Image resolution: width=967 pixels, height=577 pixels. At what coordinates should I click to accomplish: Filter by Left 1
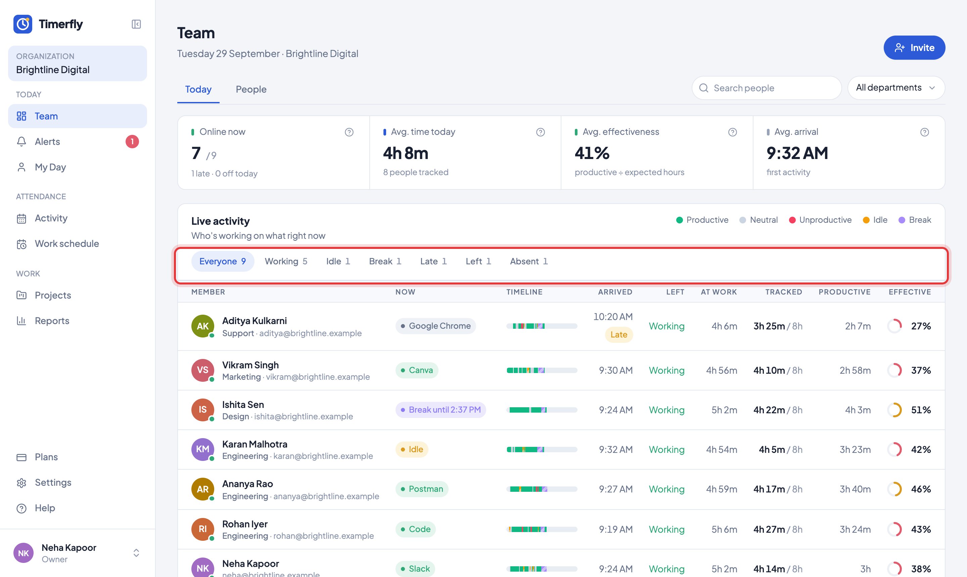click(478, 261)
